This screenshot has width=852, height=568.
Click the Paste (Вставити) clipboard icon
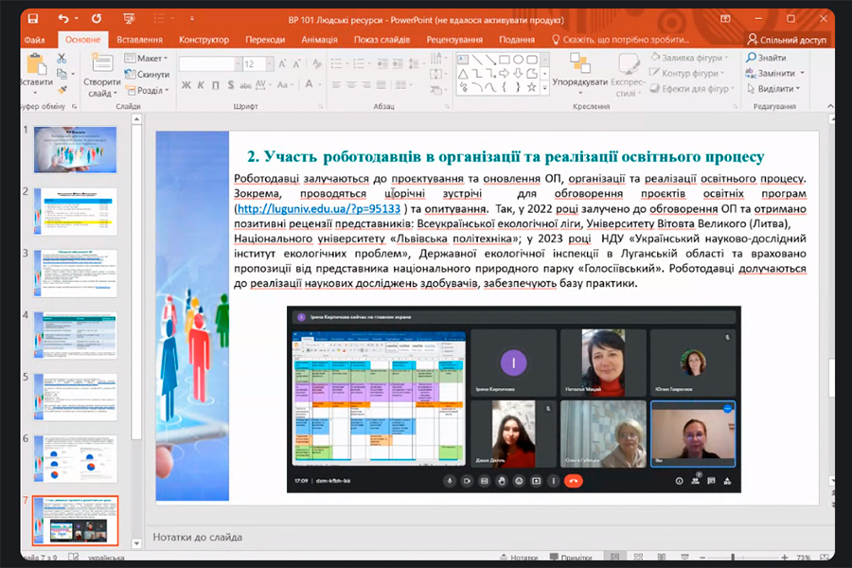click(x=37, y=64)
